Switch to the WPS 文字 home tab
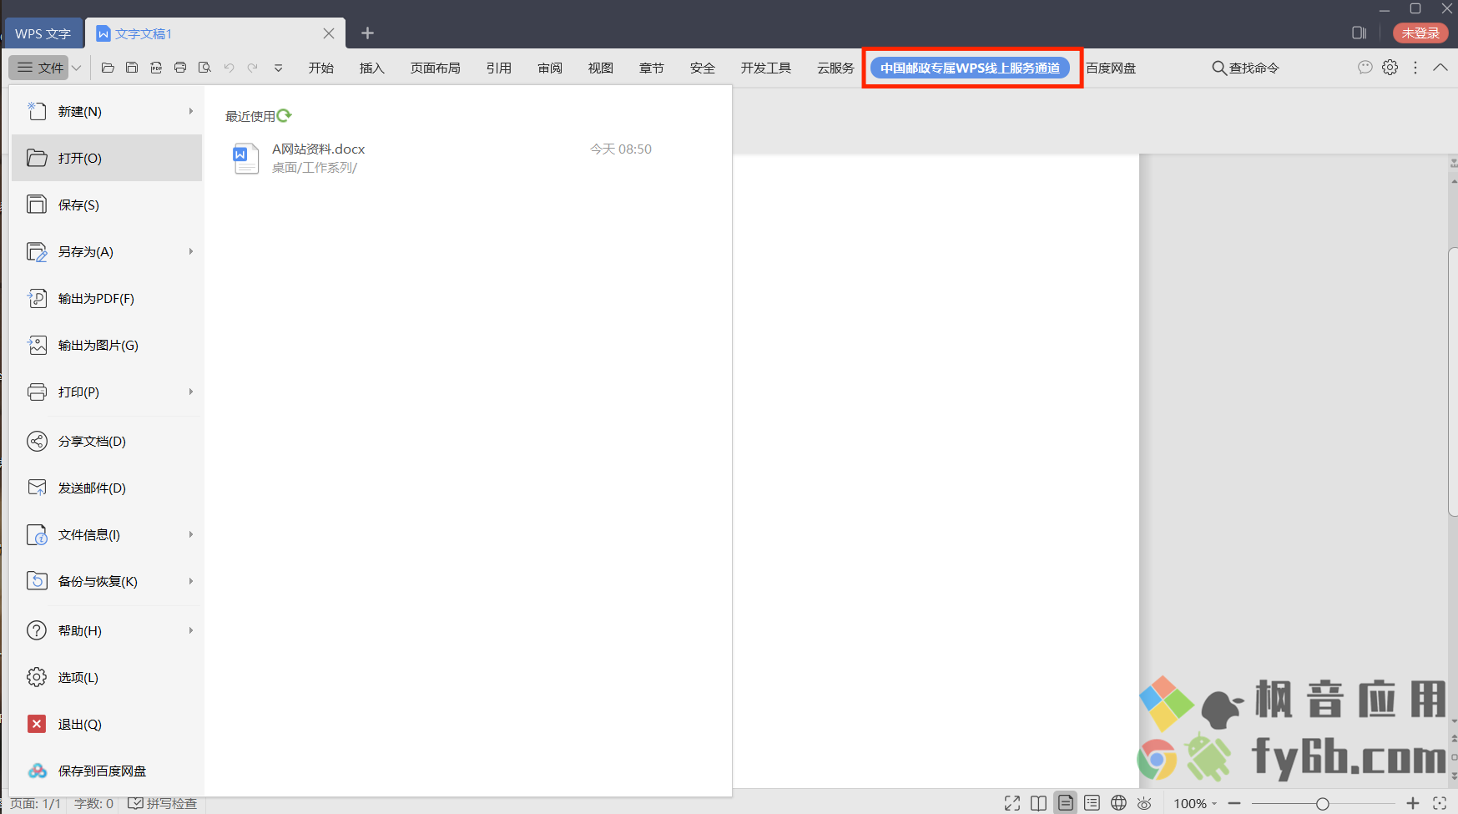Screen dimensions: 1458x814 [x=43, y=33]
